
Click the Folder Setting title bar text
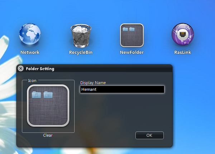(40, 68)
